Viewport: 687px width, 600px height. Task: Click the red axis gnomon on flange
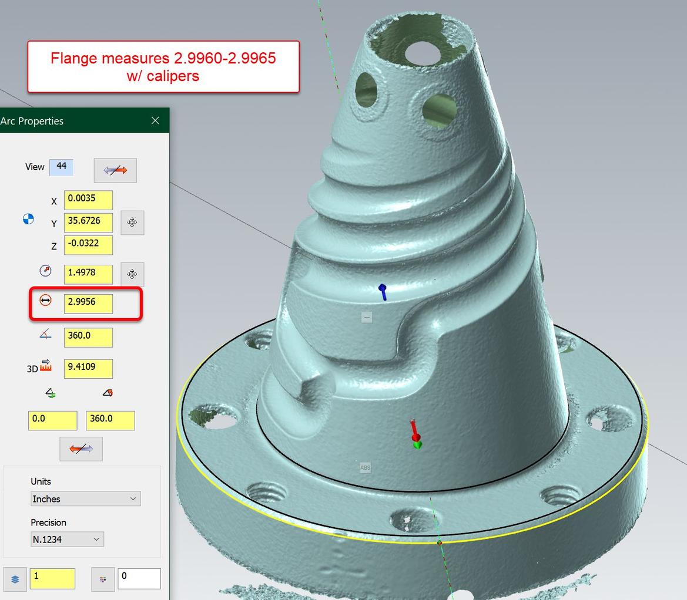tap(415, 431)
